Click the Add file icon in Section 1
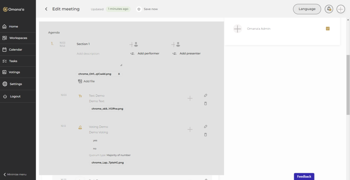Image resolution: width=350 pixels, height=180 pixels. [80, 81]
